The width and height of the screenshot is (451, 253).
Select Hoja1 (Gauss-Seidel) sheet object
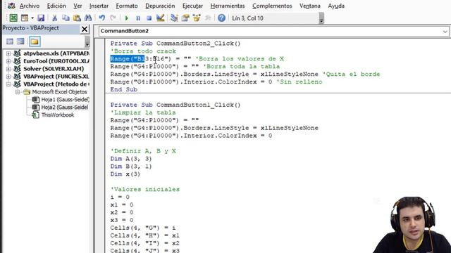65,100
